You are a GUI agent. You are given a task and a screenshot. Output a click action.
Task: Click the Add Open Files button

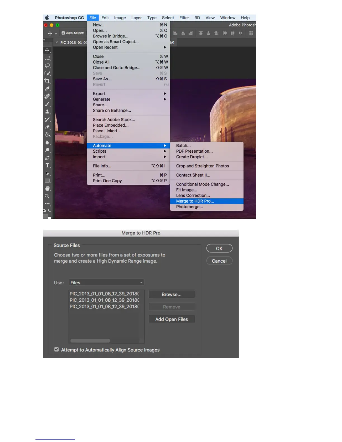(172, 319)
